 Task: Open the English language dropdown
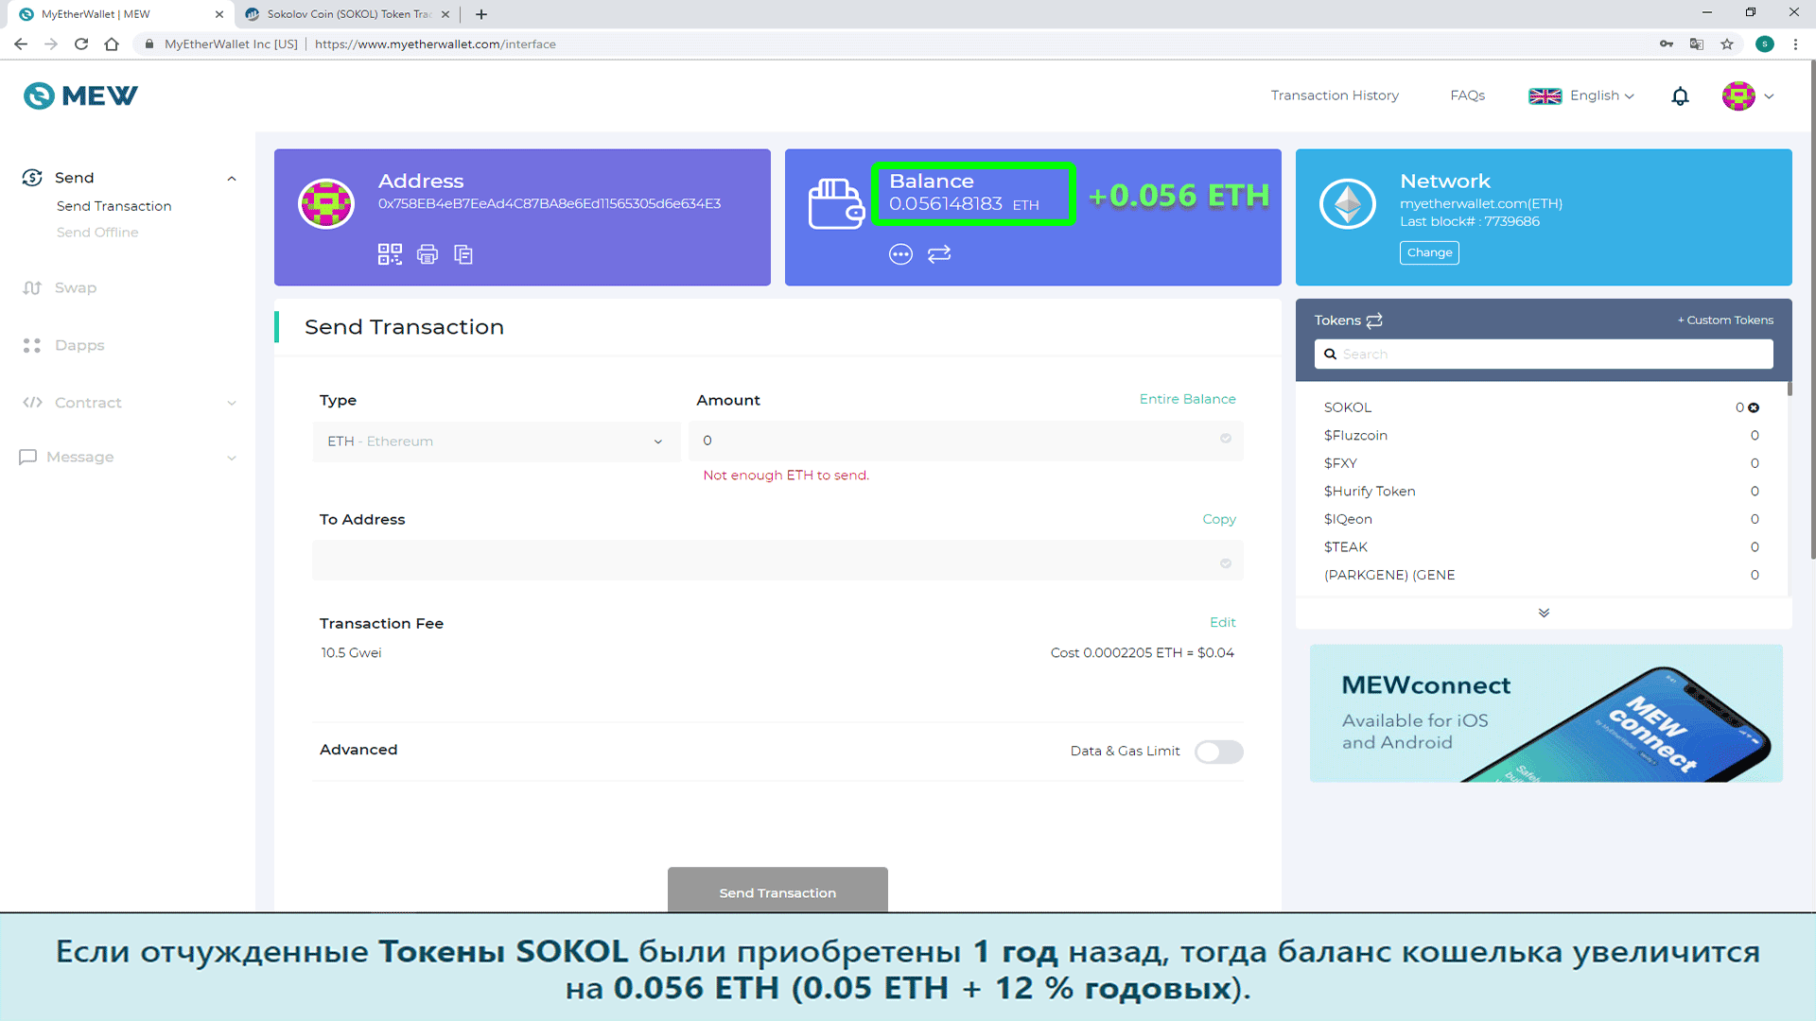pos(1581,95)
